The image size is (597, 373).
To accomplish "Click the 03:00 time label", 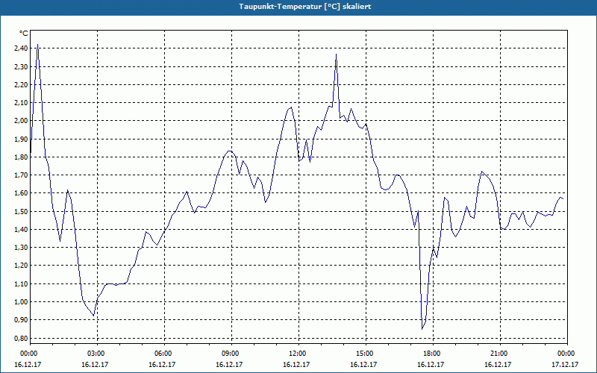I will coord(98,354).
